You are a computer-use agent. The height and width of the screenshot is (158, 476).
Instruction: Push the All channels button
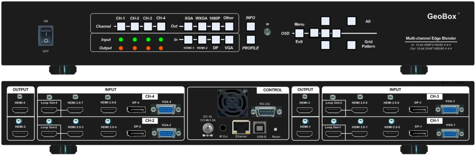(x=351, y=21)
